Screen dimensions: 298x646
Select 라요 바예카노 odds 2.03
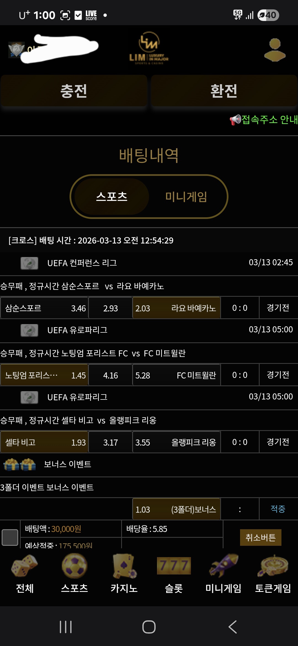pyautogui.click(x=177, y=308)
